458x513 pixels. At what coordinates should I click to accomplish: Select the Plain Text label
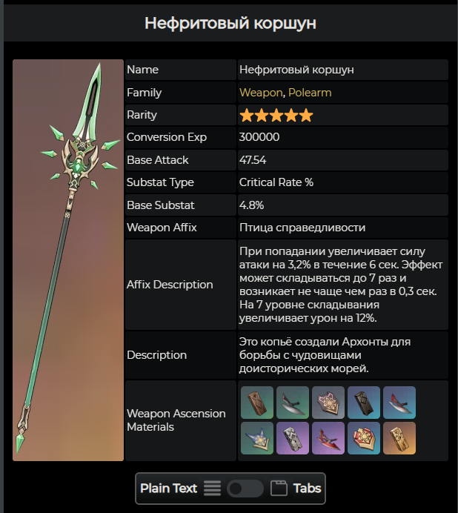(x=168, y=489)
